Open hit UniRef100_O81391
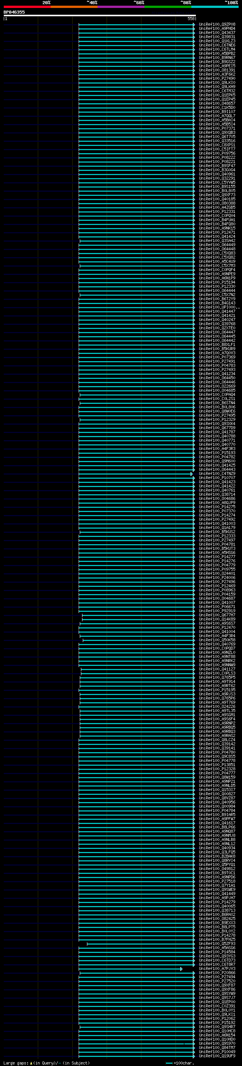Screen dimensions: 242x1066 217,70
